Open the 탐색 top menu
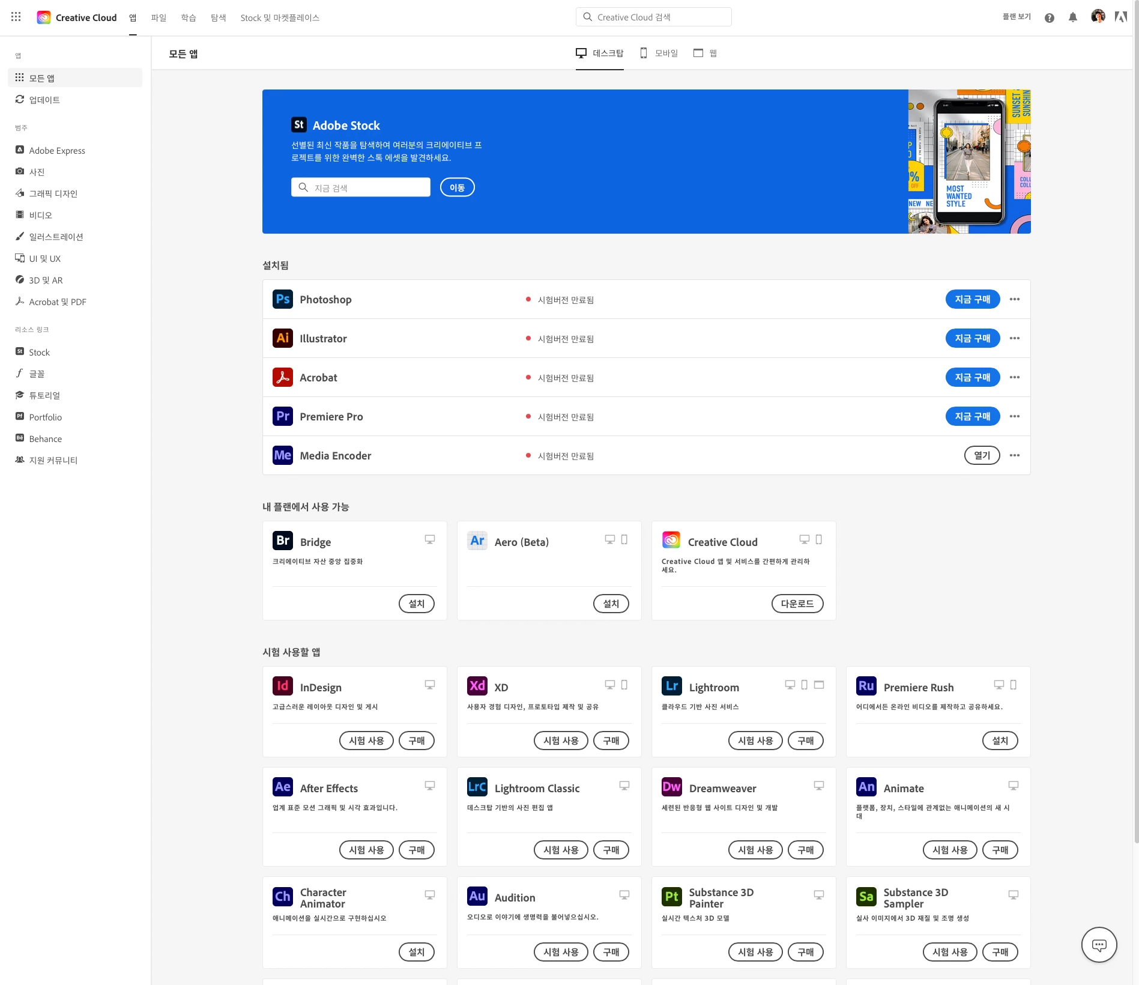Viewport: 1139px width, 985px height. (219, 17)
